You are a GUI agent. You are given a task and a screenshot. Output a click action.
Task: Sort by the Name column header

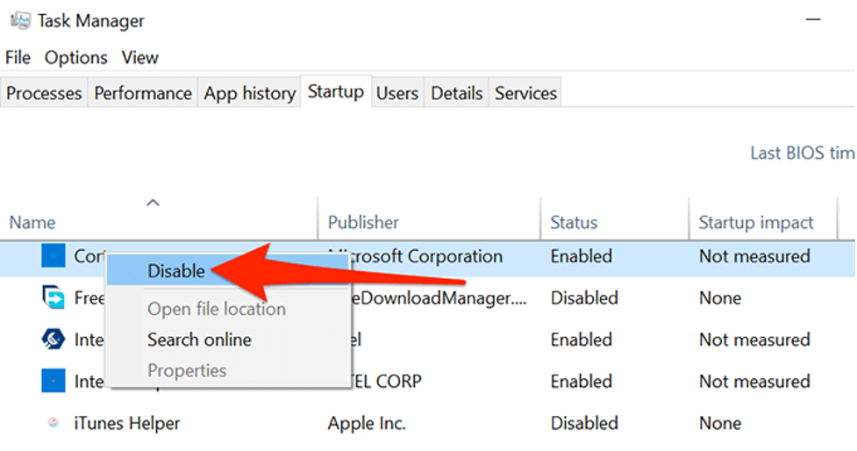[32, 223]
